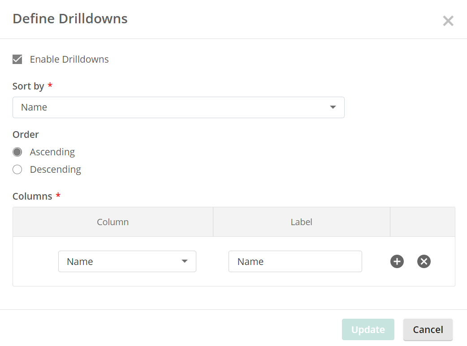Open the Sort by dropdown arrow
This screenshot has width=467, height=346.
[x=333, y=107]
